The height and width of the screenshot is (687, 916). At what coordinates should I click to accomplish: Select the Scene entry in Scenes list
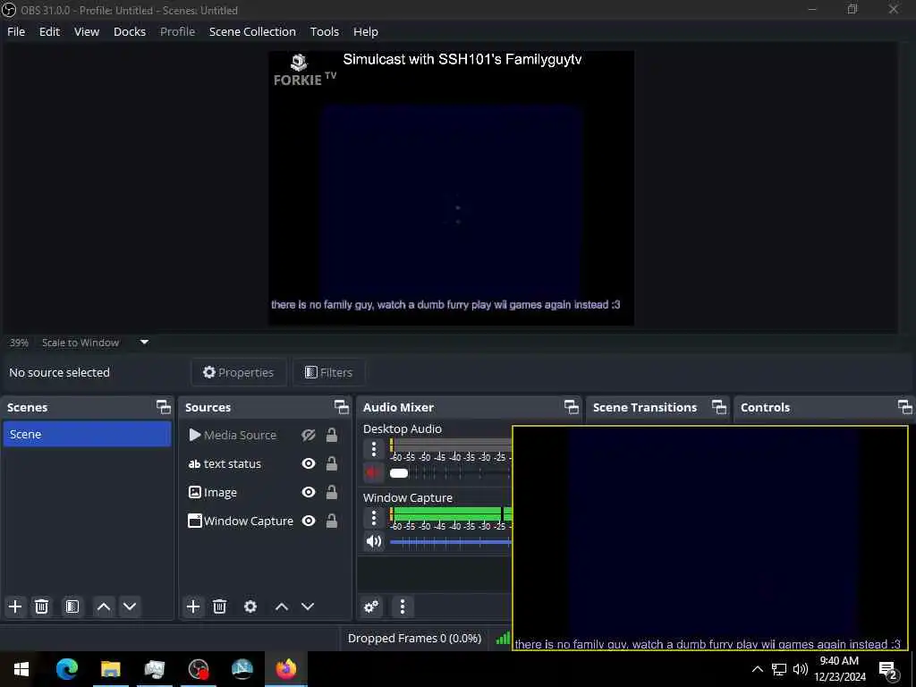coord(87,434)
